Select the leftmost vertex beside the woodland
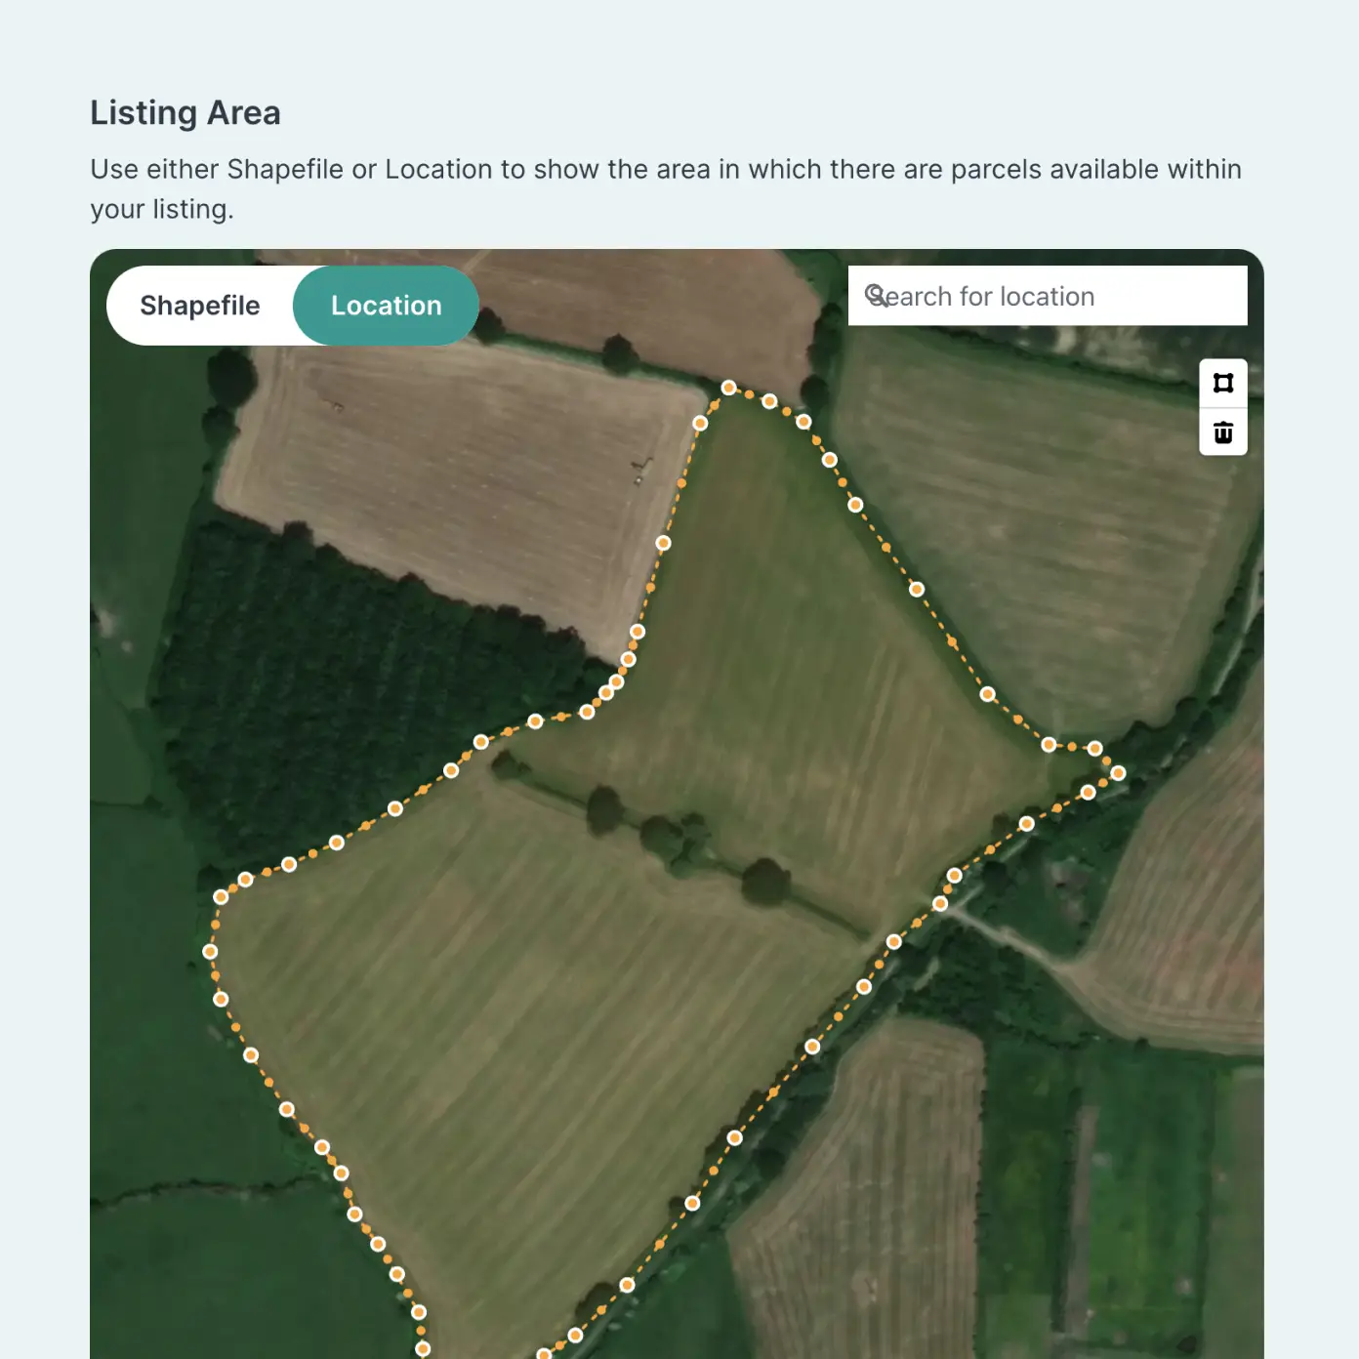Screen dimensions: 1359x1359 click(210, 949)
